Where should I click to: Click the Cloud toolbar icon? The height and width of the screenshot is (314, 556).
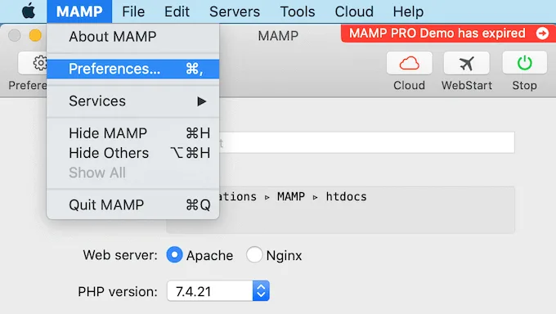[x=409, y=63]
